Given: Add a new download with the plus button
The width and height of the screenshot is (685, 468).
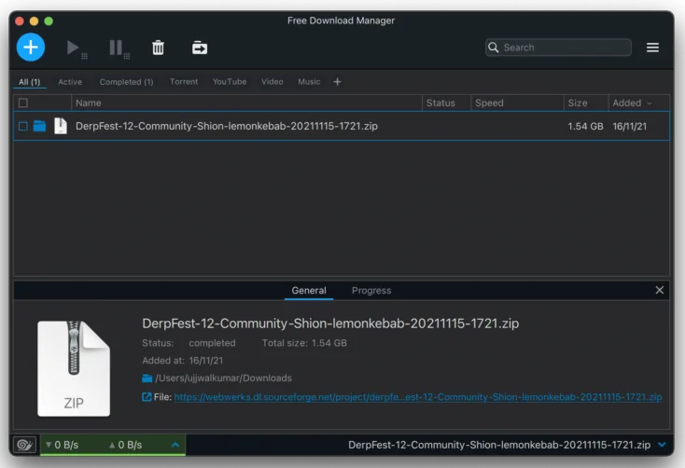Looking at the screenshot, I should click(31, 48).
